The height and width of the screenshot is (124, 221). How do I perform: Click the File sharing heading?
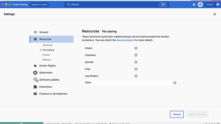click(109, 31)
